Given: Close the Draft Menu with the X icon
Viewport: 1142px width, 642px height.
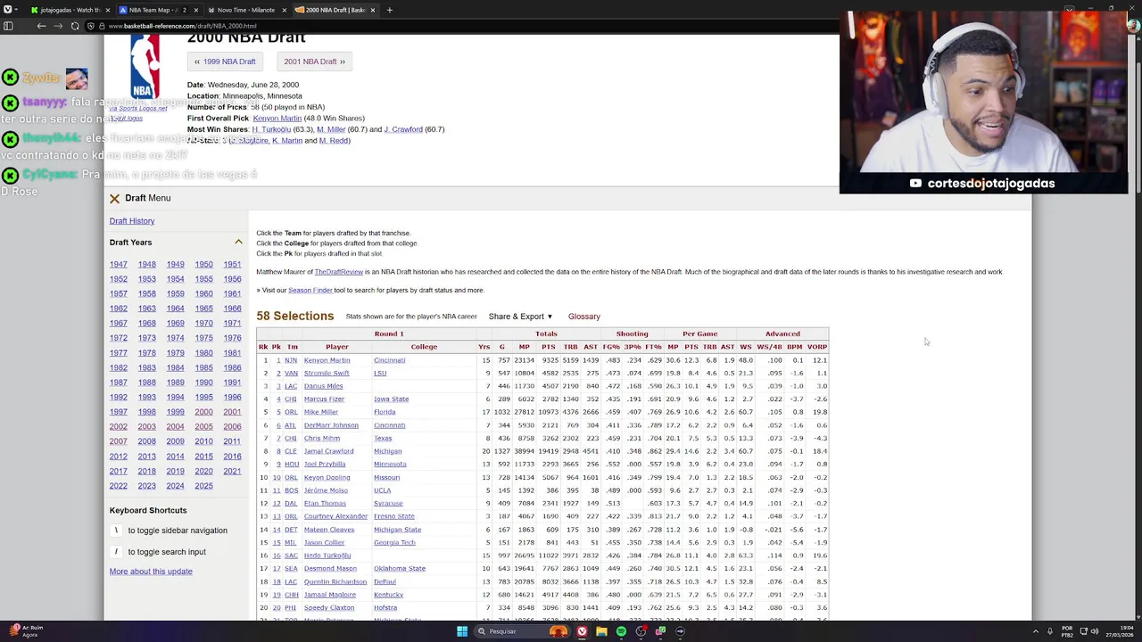Looking at the screenshot, I should (x=114, y=198).
